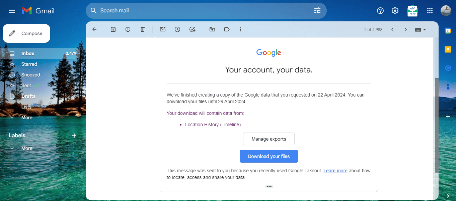Delete this email using the trash icon
This screenshot has width=456, height=201.
[x=142, y=29]
